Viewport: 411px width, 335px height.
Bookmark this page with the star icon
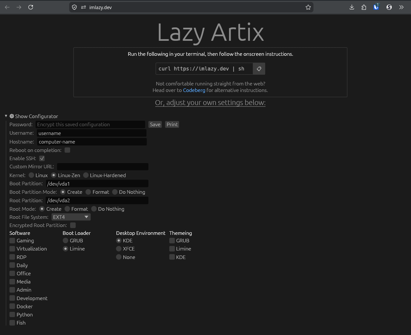pos(308,7)
